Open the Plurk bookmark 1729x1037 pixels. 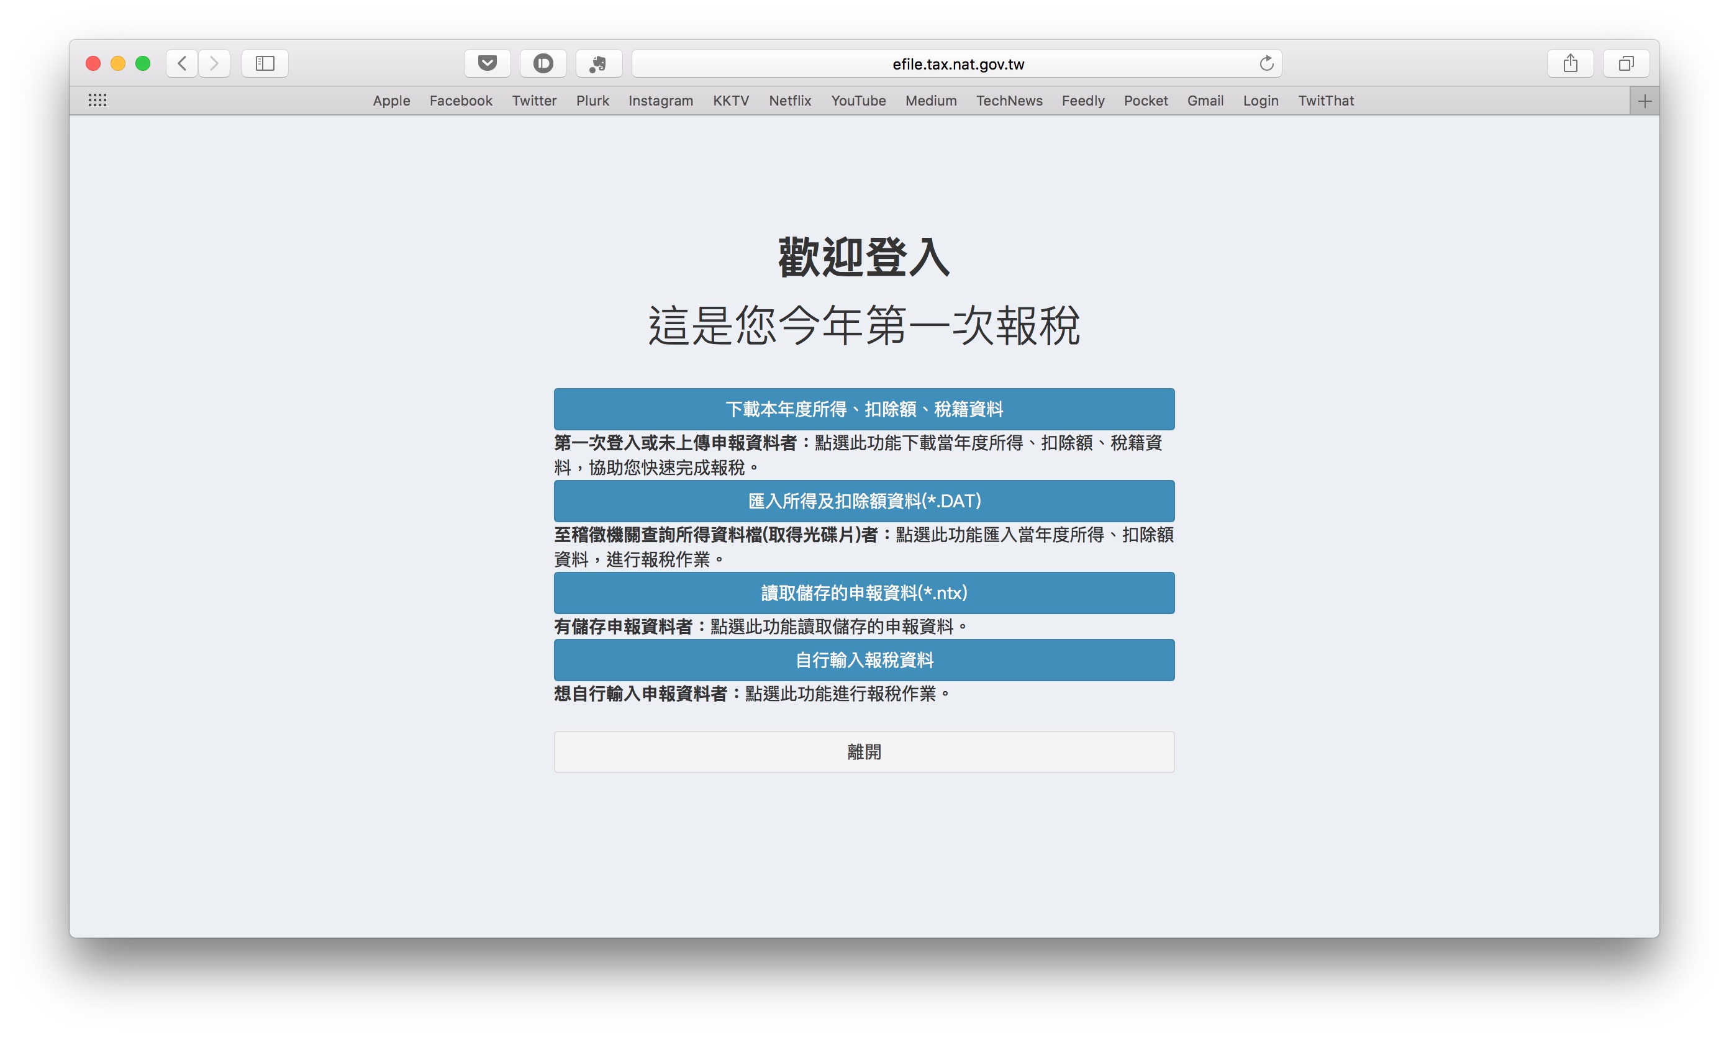[x=592, y=101]
